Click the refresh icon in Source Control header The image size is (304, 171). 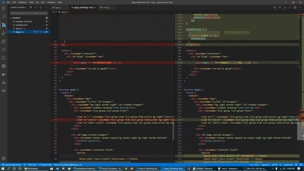pos(41,8)
